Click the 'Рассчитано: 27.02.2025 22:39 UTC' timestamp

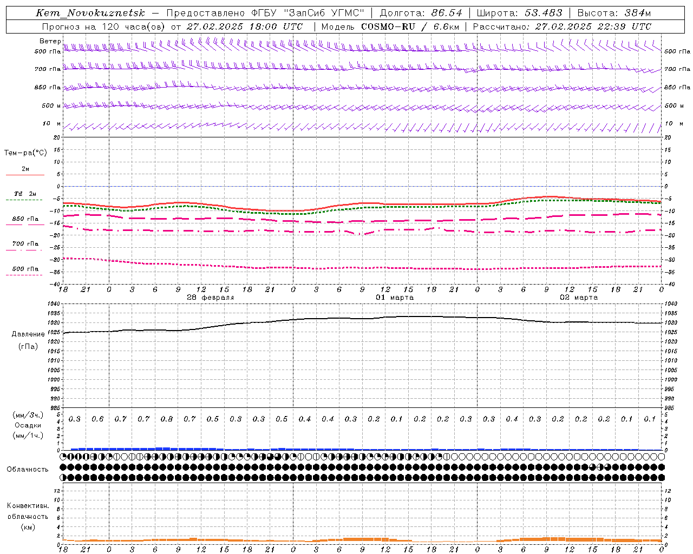tap(562, 27)
